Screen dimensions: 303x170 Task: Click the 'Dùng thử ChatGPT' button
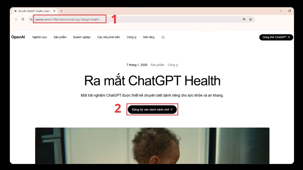(x=276, y=37)
